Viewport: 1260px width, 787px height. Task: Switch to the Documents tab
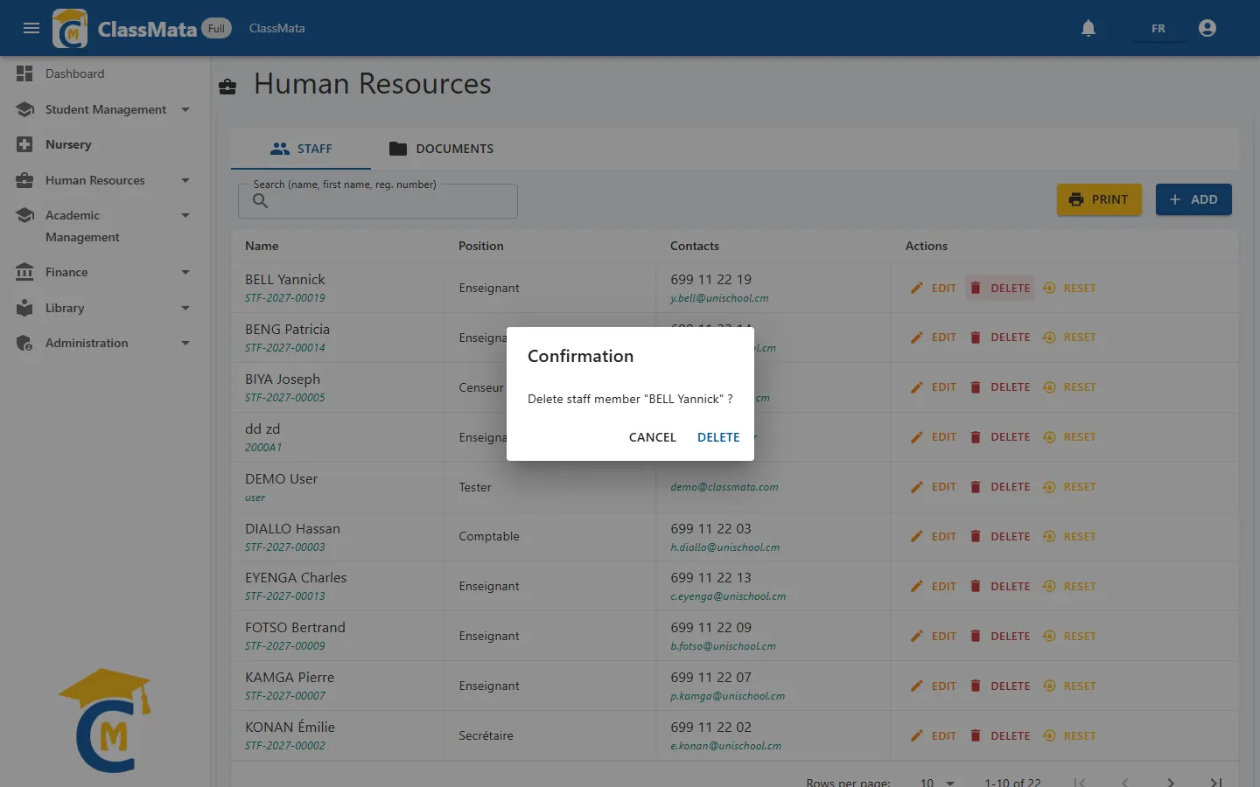[x=441, y=149]
